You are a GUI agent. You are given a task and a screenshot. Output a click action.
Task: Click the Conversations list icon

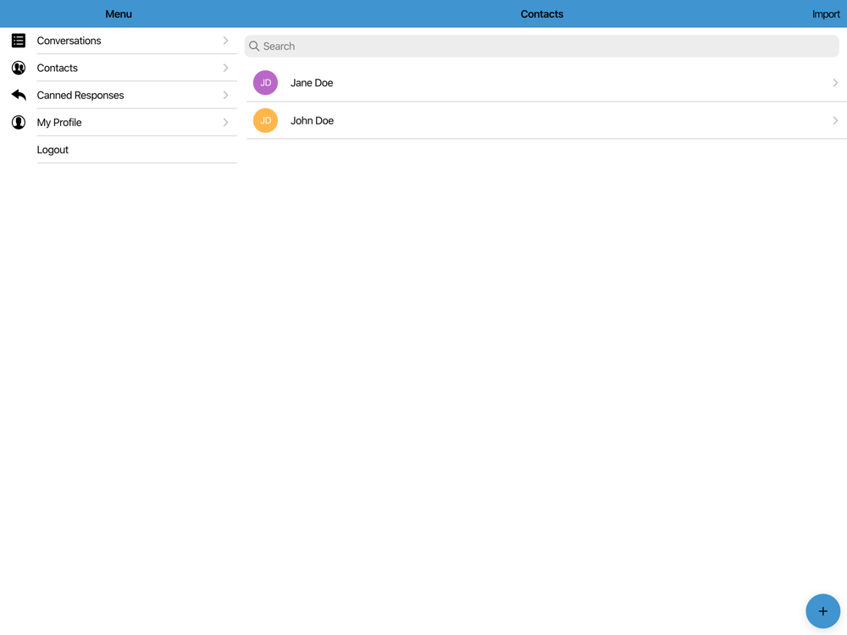[19, 41]
